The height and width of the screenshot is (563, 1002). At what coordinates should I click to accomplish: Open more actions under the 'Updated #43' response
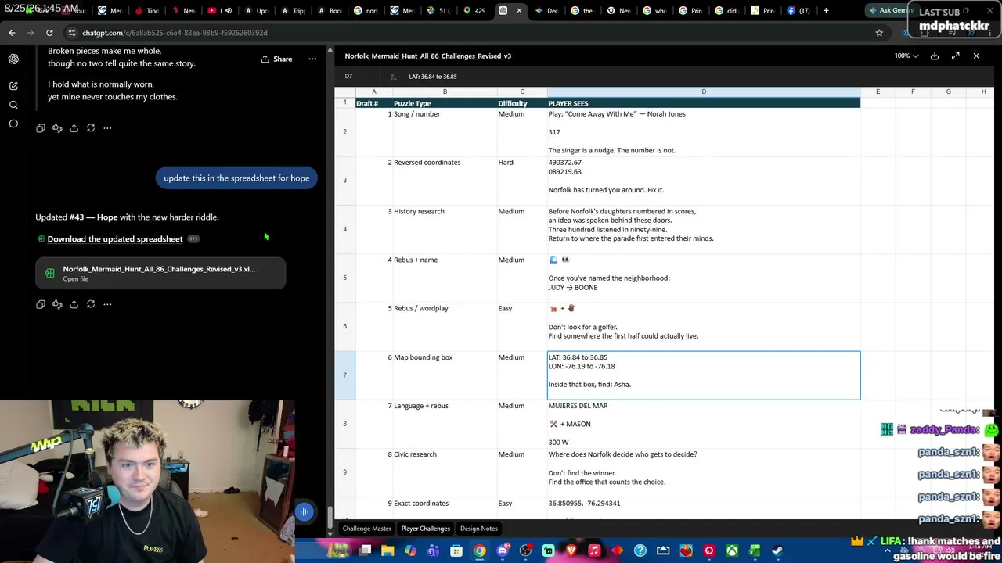click(107, 304)
